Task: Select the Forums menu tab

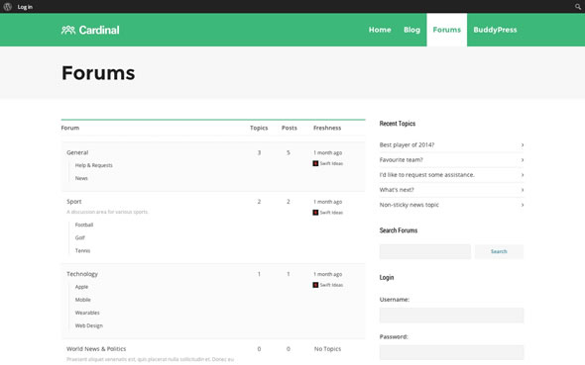Action: (x=446, y=30)
